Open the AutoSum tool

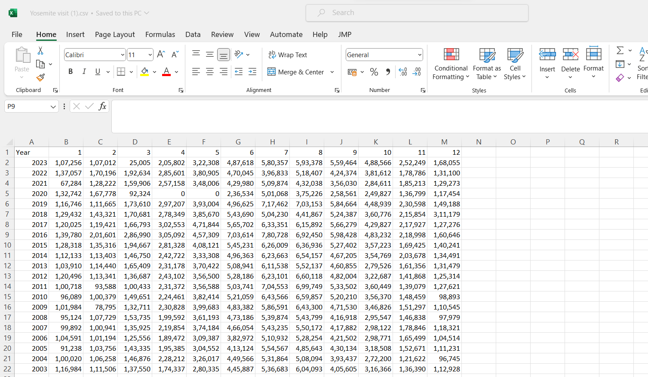pos(620,50)
